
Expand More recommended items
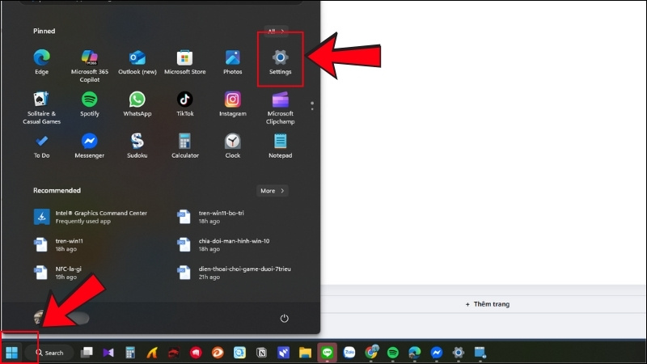pyautogui.click(x=273, y=191)
